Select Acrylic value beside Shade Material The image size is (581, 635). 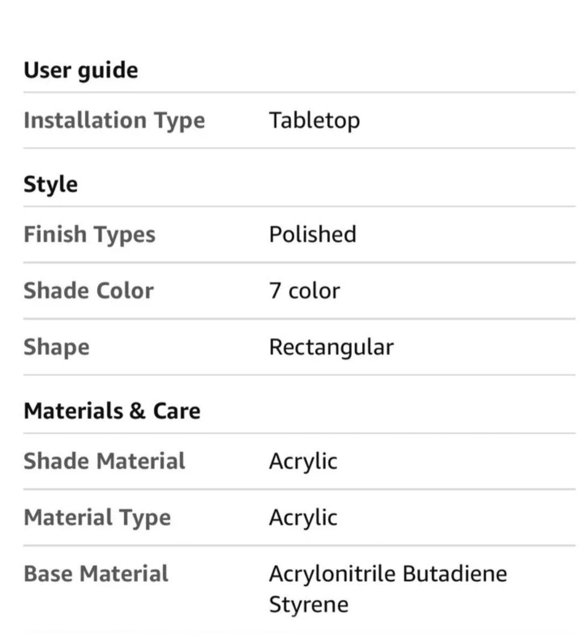coord(303,462)
